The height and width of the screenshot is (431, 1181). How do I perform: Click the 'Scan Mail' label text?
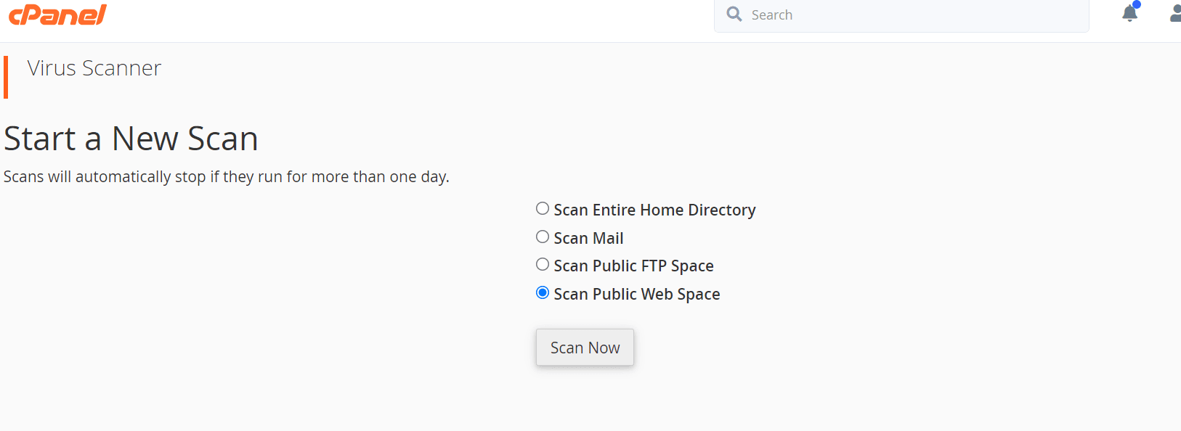coord(588,239)
